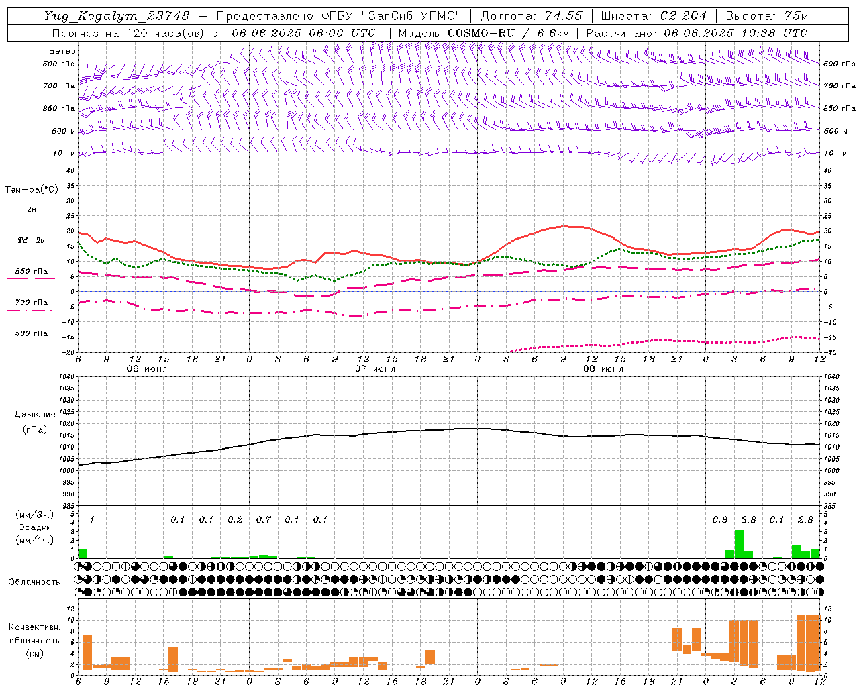Select the (мм/3ч.) precipitation unit label
This screenshot has width=859, height=687.
pos(34,515)
